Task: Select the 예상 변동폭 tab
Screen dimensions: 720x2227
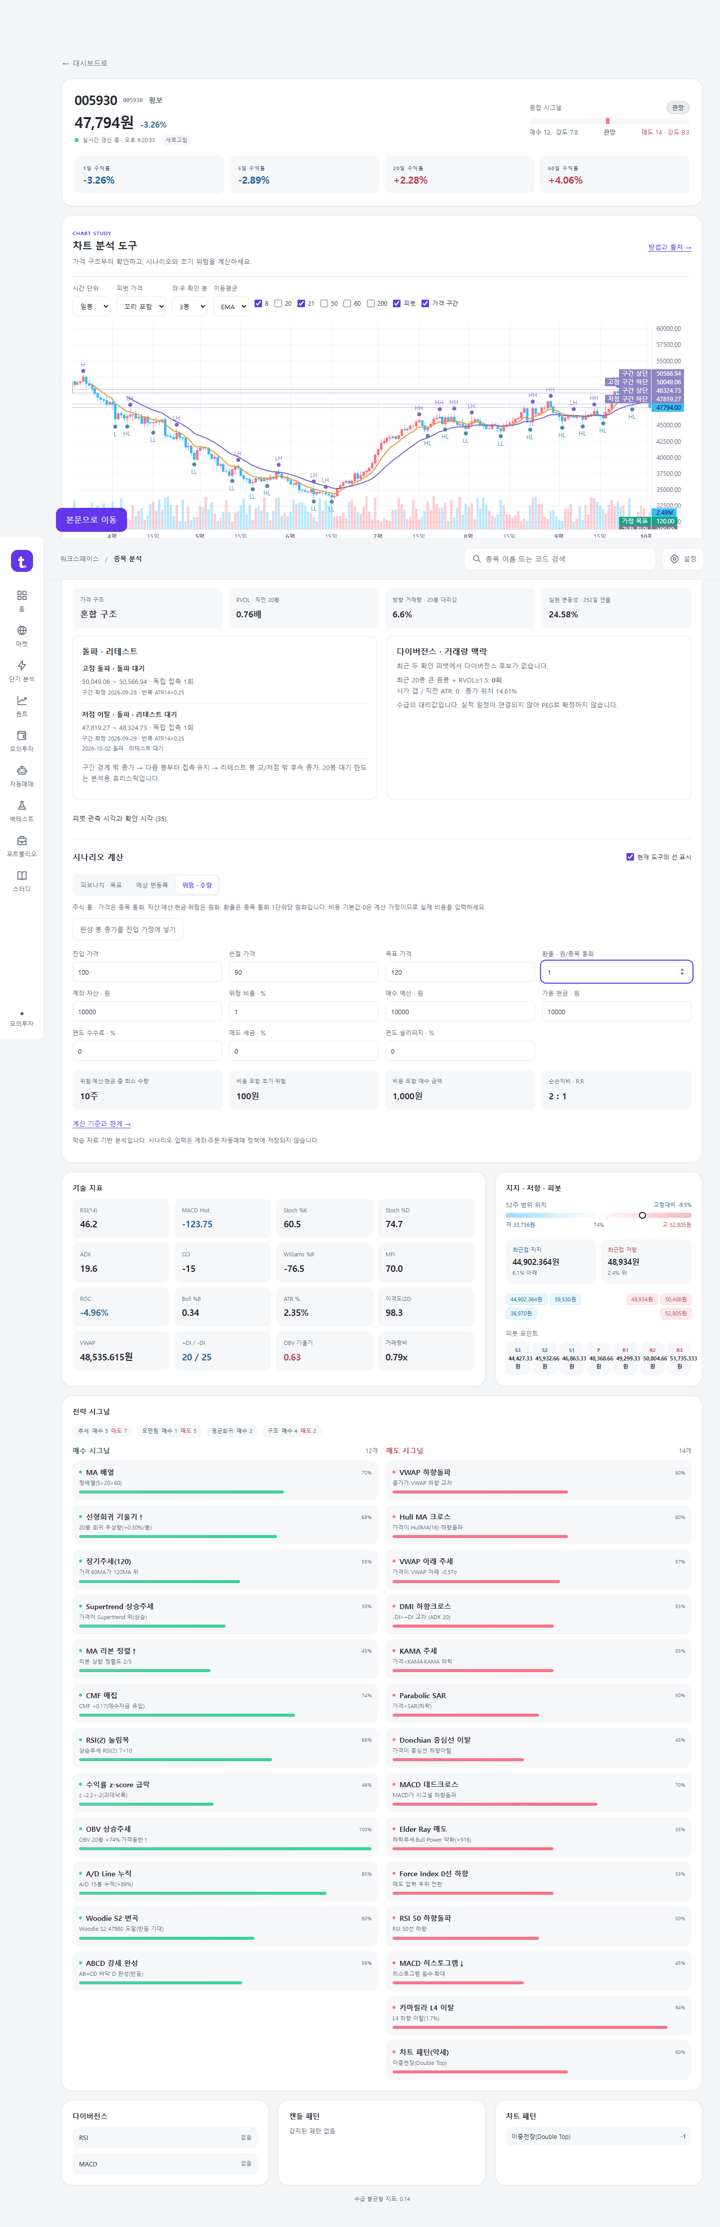Action: click(x=152, y=885)
